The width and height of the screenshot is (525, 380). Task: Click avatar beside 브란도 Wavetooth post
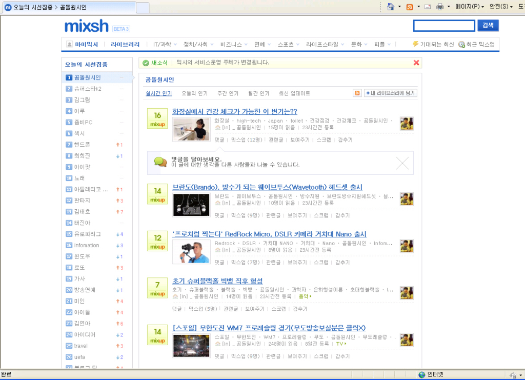coord(407,199)
